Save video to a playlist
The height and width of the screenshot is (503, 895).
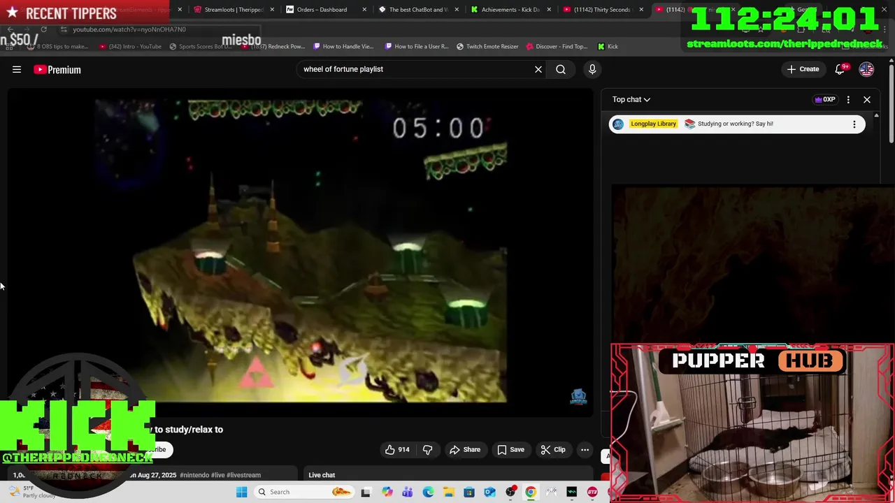click(x=510, y=450)
